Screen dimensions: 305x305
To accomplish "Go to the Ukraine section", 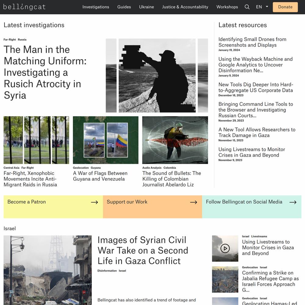I will click(x=146, y=7).
